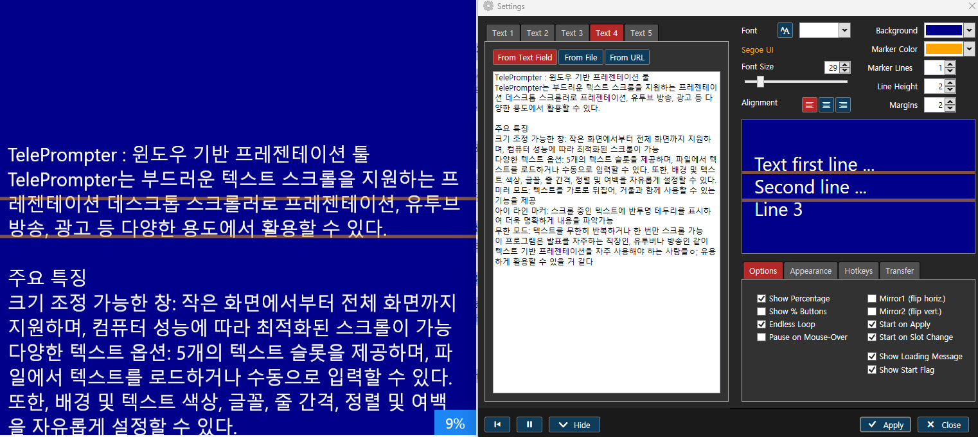This screenshot has height=437, width=978.
Task: Click '주요 특징' heading in prompter window
Action: pos(46,278)
